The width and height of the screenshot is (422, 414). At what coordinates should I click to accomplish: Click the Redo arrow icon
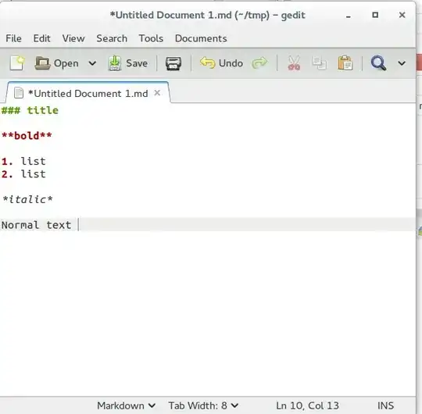(259, 63)
